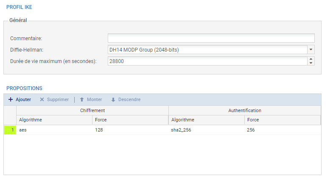333x181 pixels.
Task: Click the Monter toolbar label
Action: point(94,99)
